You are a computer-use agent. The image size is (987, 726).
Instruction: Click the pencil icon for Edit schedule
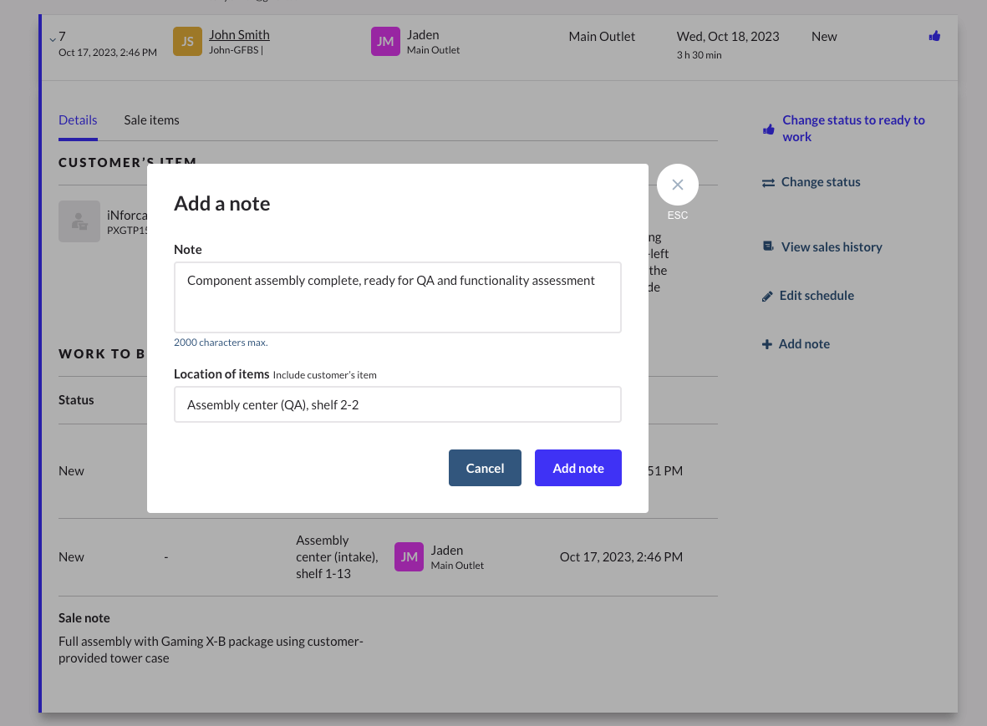tap(767, 297)
